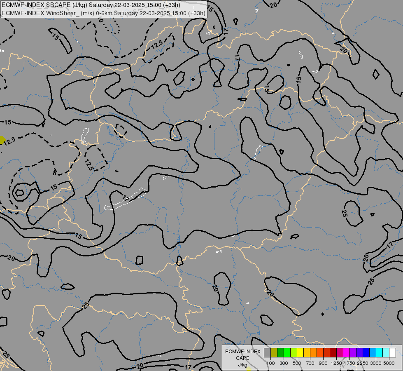Select the pure blue legend swatch
This screenshot has height=371, width=403.
[x=366, y=352]
